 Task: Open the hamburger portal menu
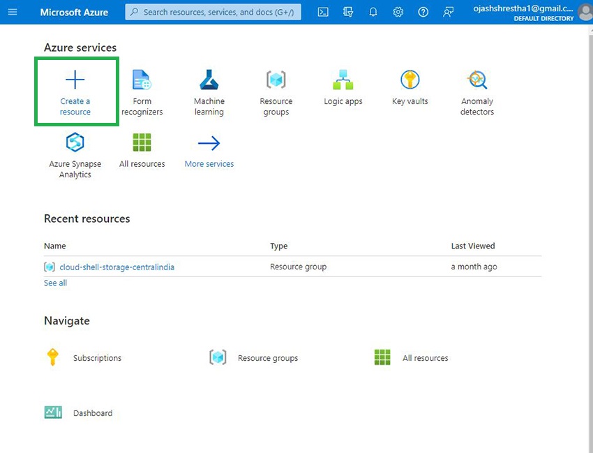(x=13, y=12)
